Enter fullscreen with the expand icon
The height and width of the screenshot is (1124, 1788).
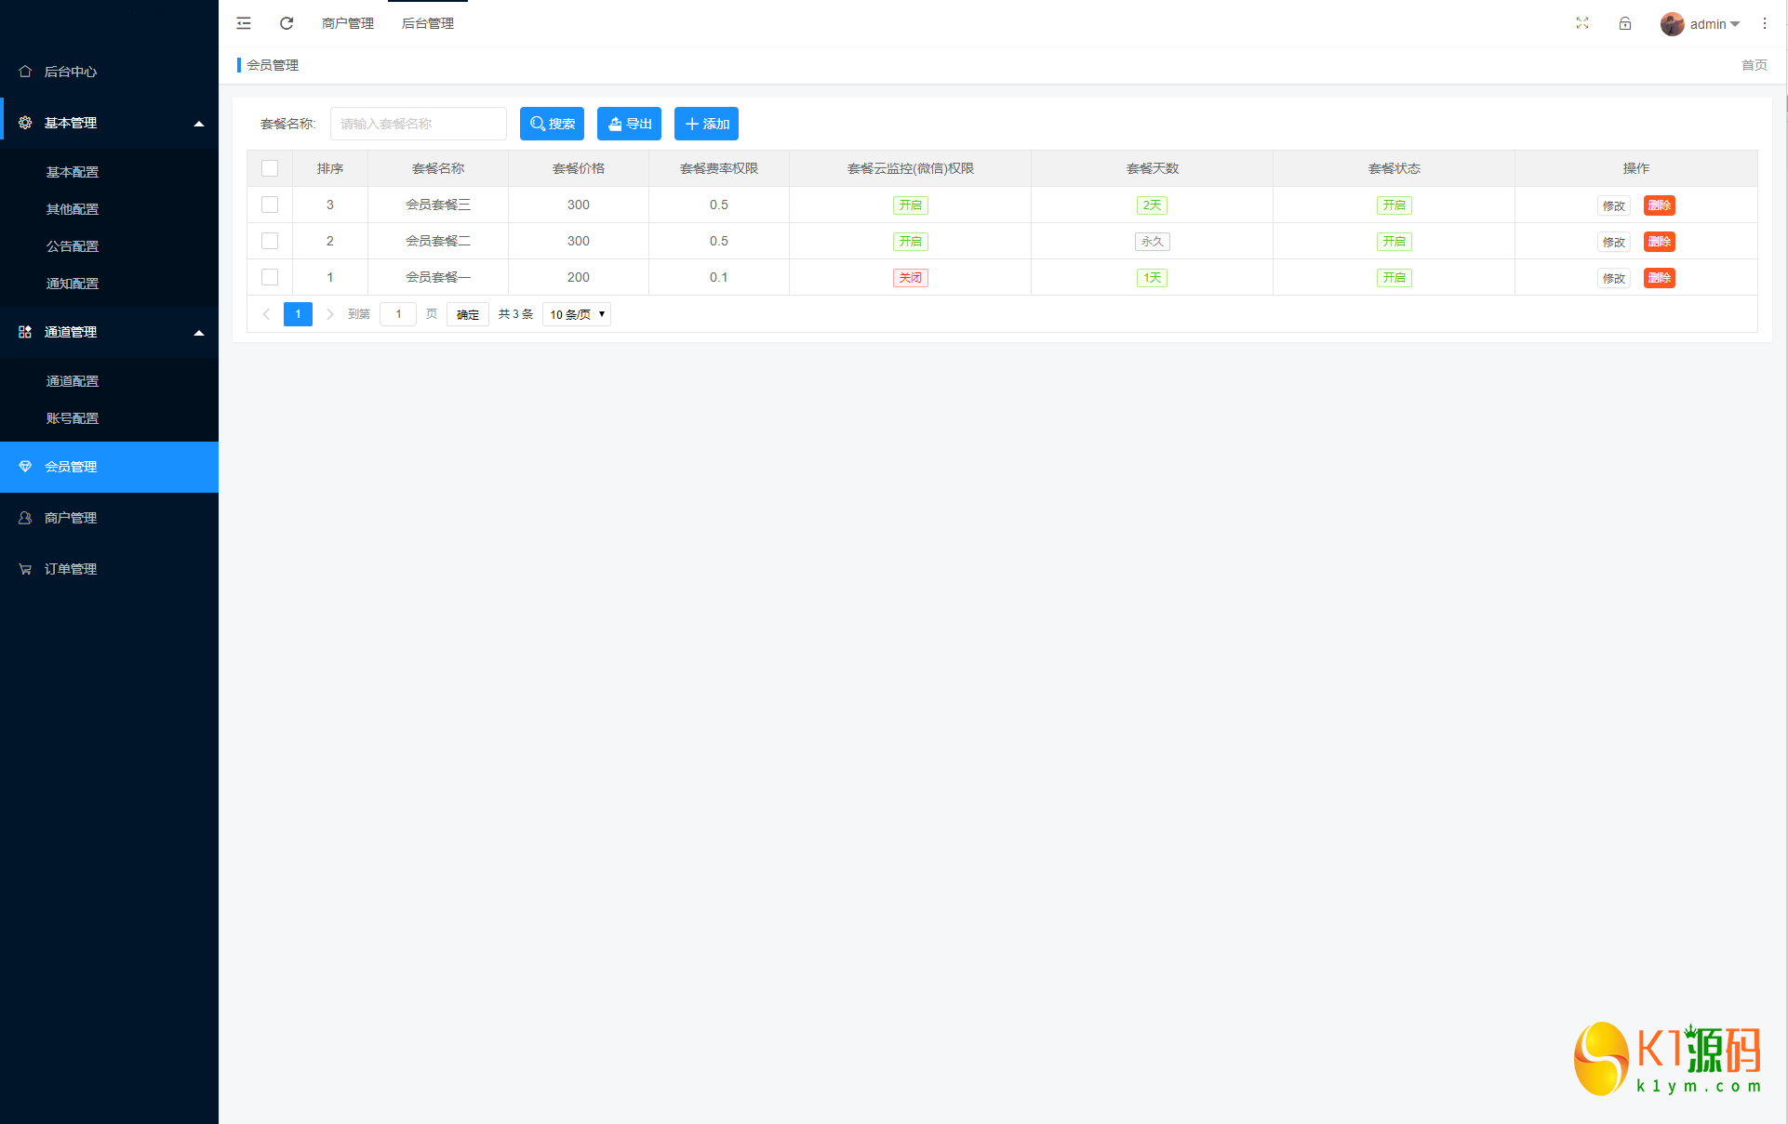(1582, 23)
